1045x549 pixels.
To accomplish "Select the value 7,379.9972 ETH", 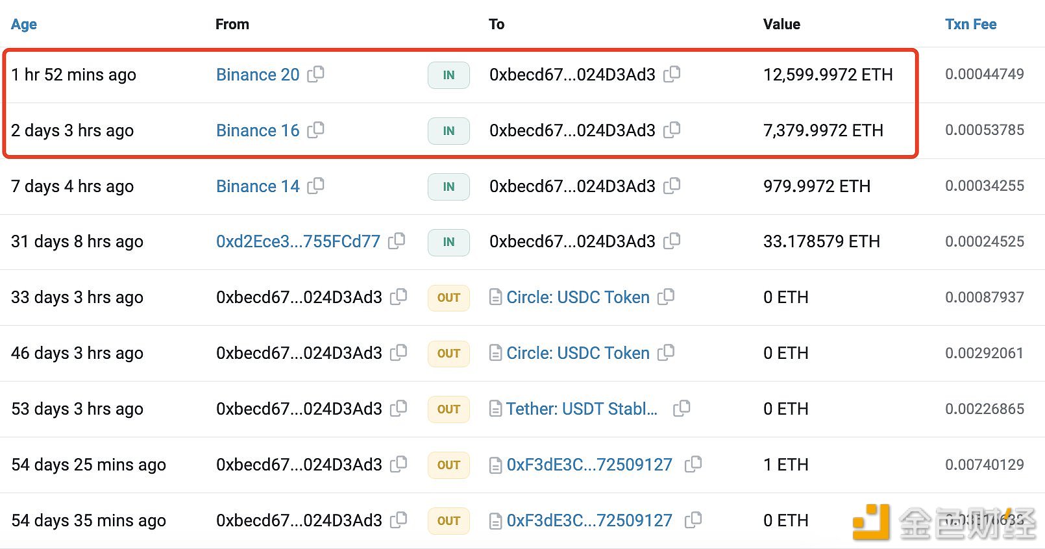I will (823, 130).
